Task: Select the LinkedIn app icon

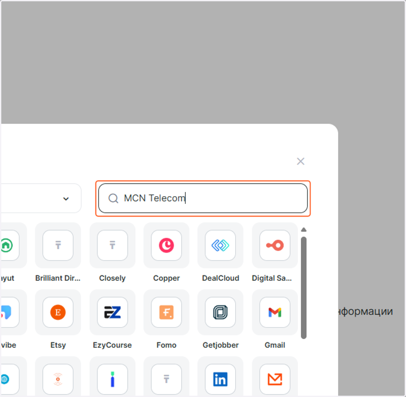Action: tap(220, 379)
